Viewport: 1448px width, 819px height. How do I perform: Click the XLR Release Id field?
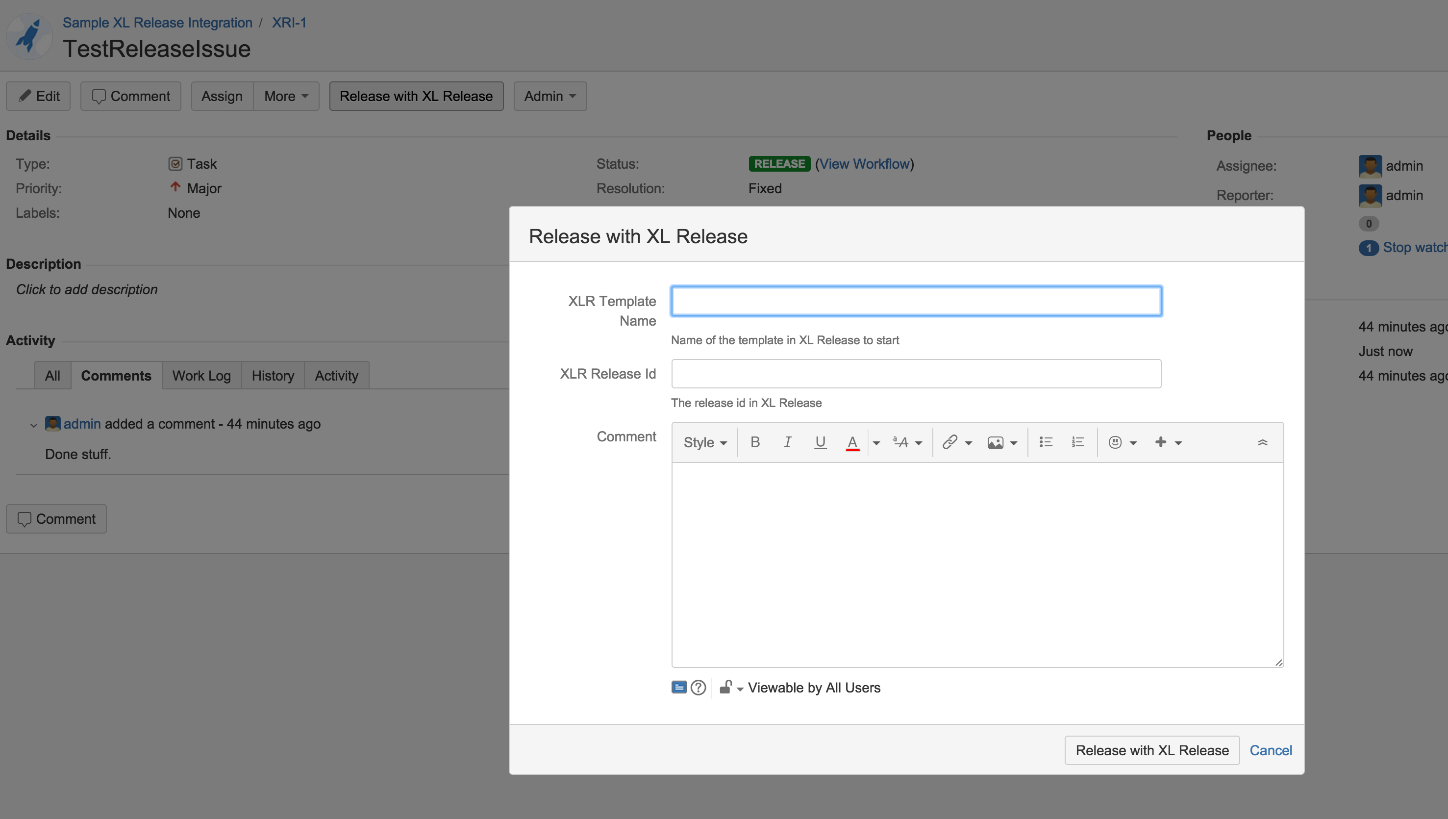916,374
